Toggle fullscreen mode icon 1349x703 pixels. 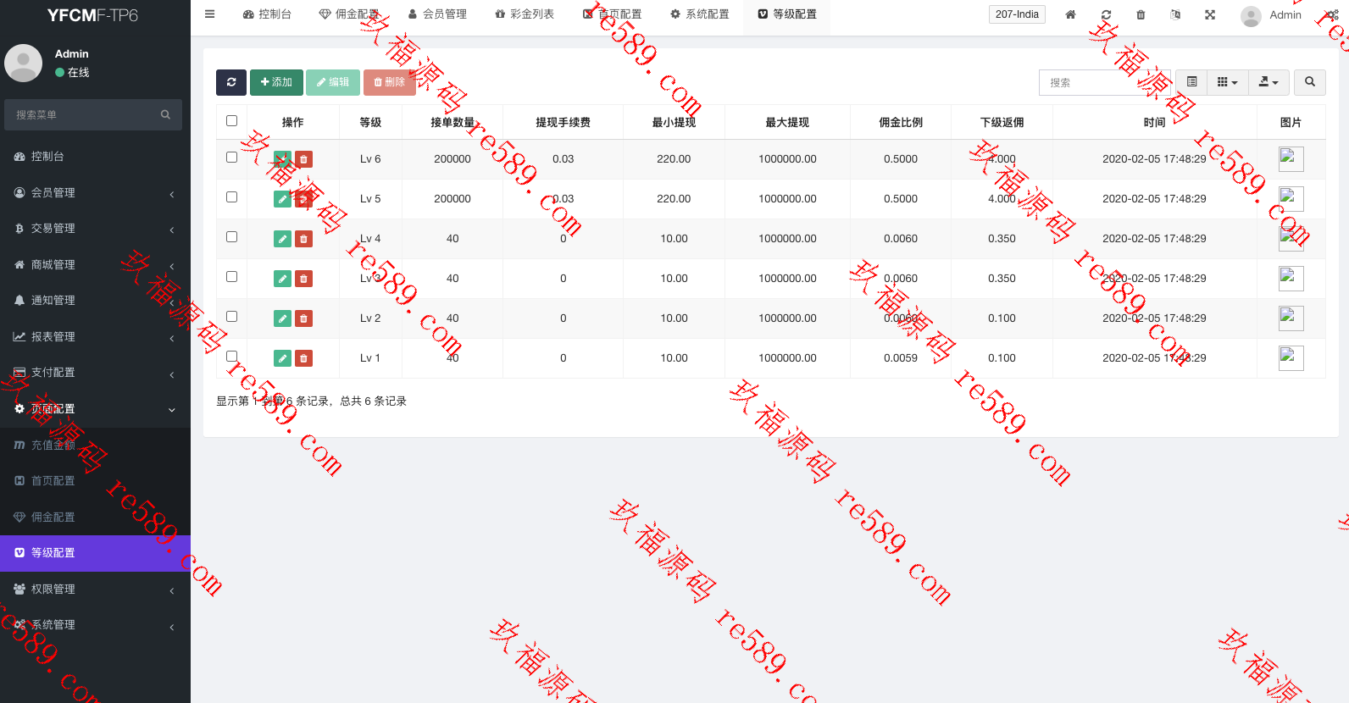(x=1210, y=14)
